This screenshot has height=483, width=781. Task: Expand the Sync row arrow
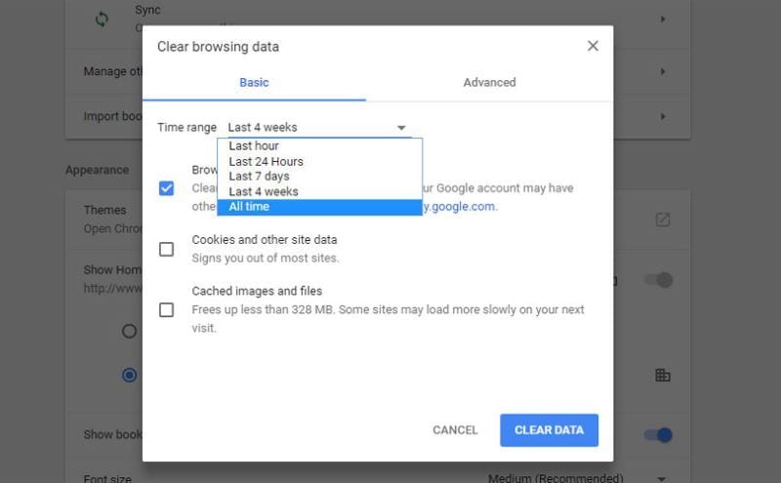coord(663,19)
